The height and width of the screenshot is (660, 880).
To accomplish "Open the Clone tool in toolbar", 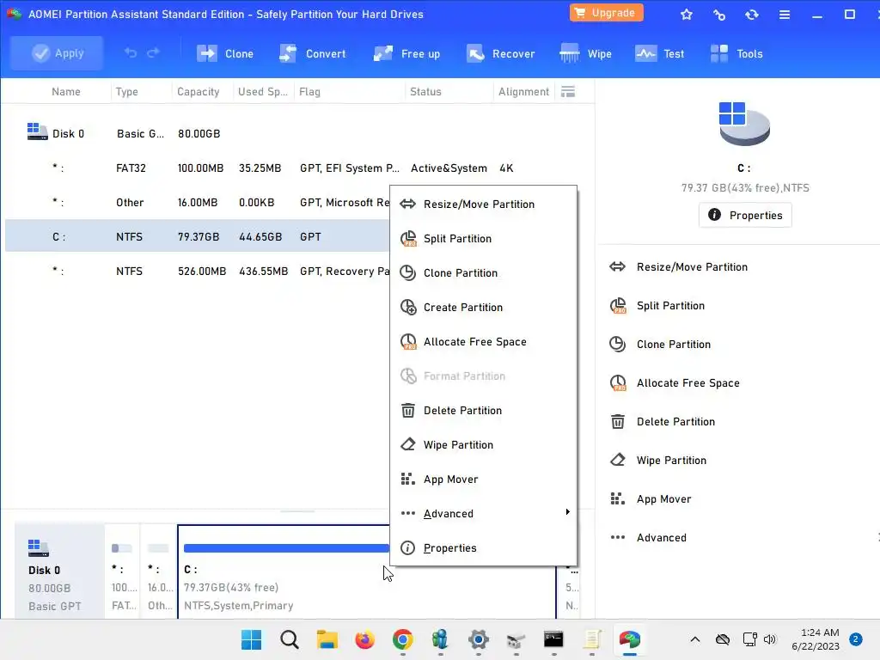I will point(225,54).
